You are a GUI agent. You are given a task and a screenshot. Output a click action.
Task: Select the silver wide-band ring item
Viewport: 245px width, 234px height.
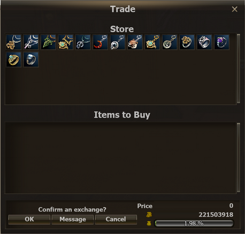tap(204, 42)
